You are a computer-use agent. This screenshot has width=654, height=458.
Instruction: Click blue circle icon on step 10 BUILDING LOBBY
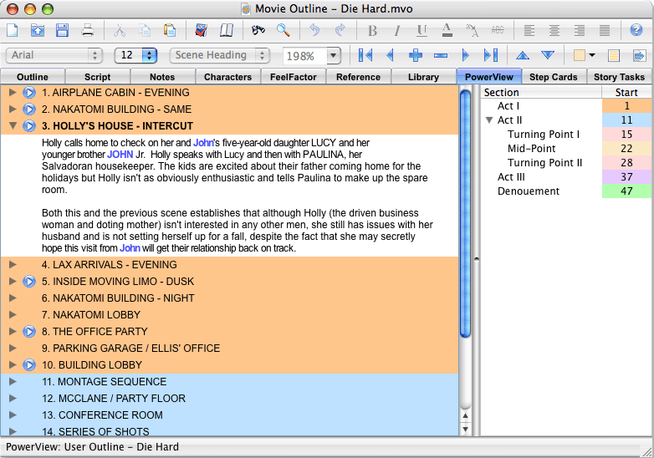coord(28,365)
